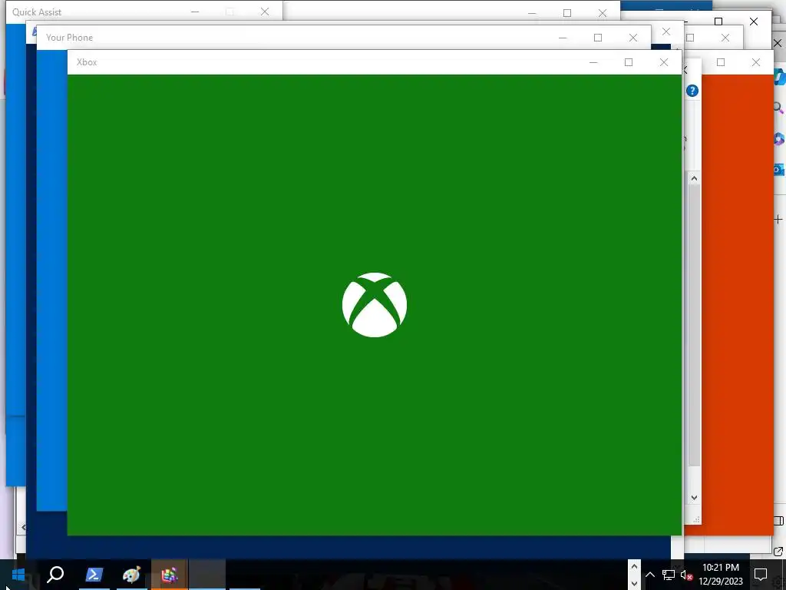
Task: Add a sidebar app with plus icon
Action: [778, 219]
